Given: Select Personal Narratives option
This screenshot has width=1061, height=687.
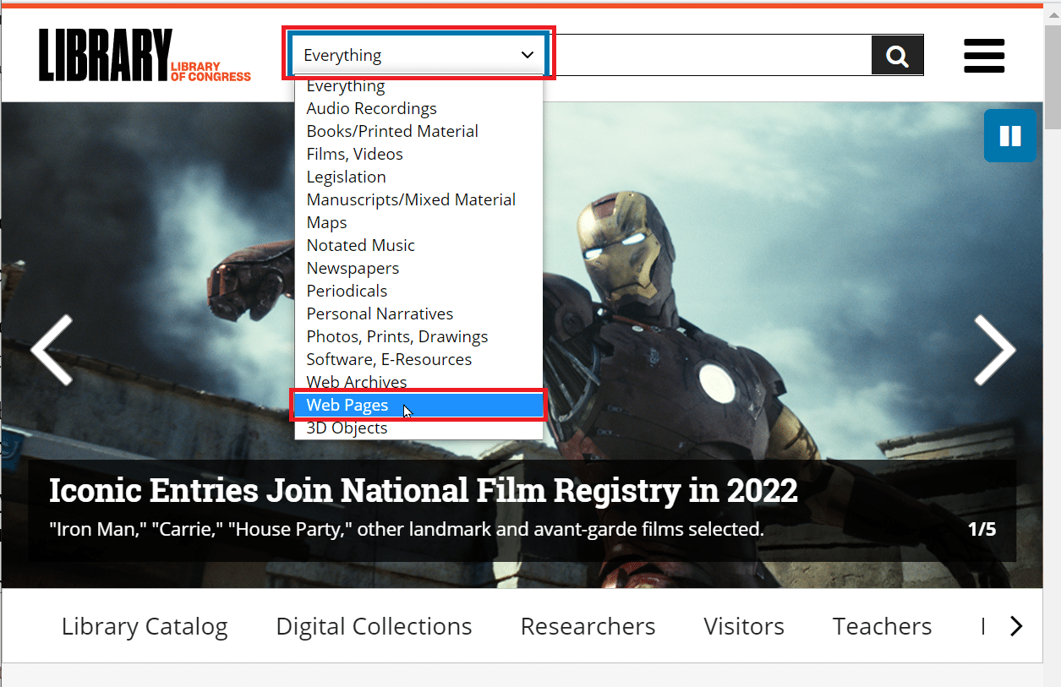Looking at the screenshot, I should [418, 314].
